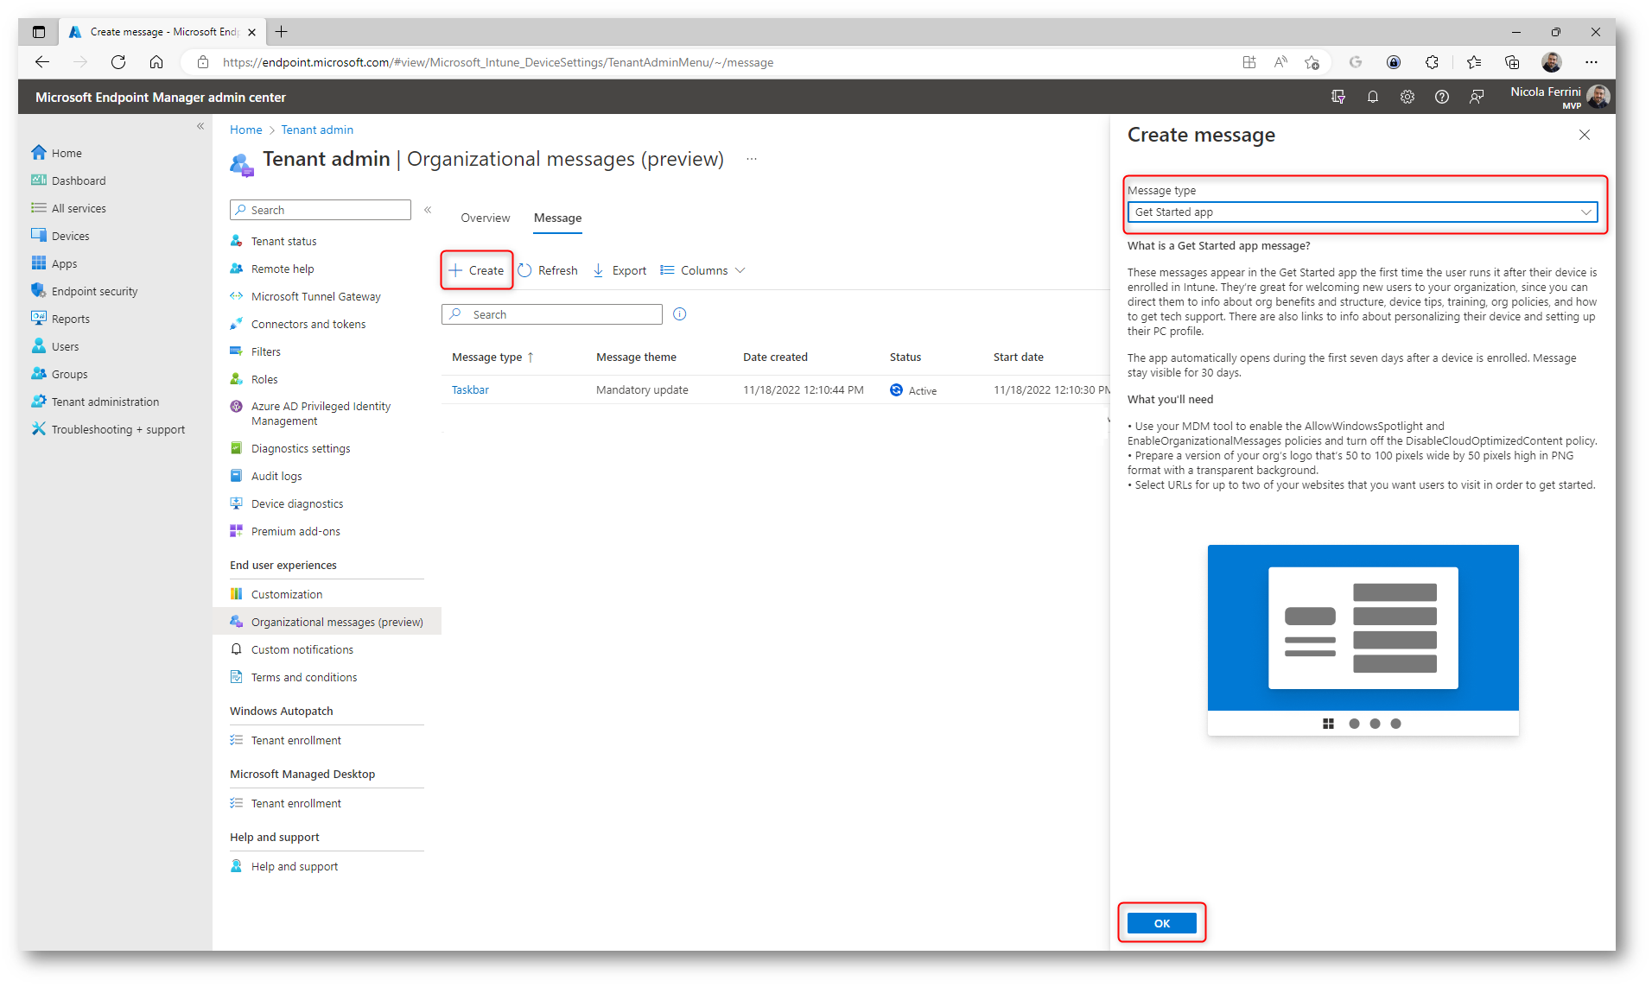Open Dashboard in left navigation
This screenshot has width=1652, height=987.
(x=69, y=180)
